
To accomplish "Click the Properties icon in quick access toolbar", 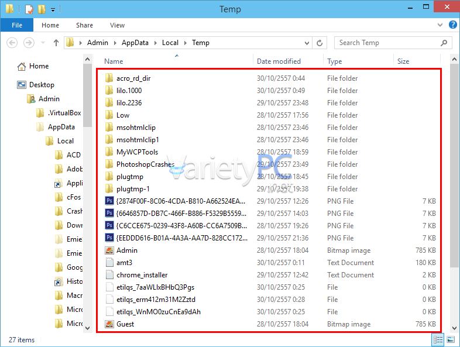I will click(x=29, y=9).
